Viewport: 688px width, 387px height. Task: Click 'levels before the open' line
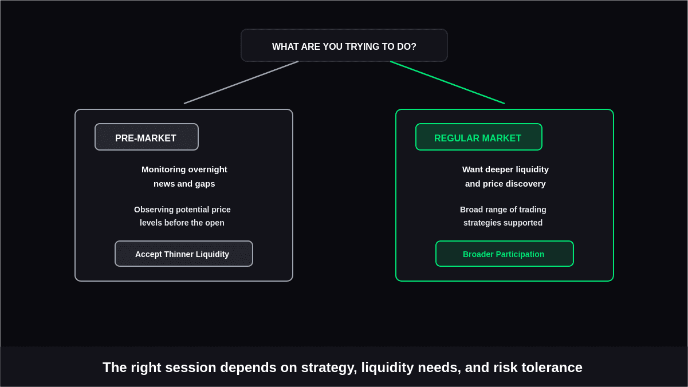182,223
